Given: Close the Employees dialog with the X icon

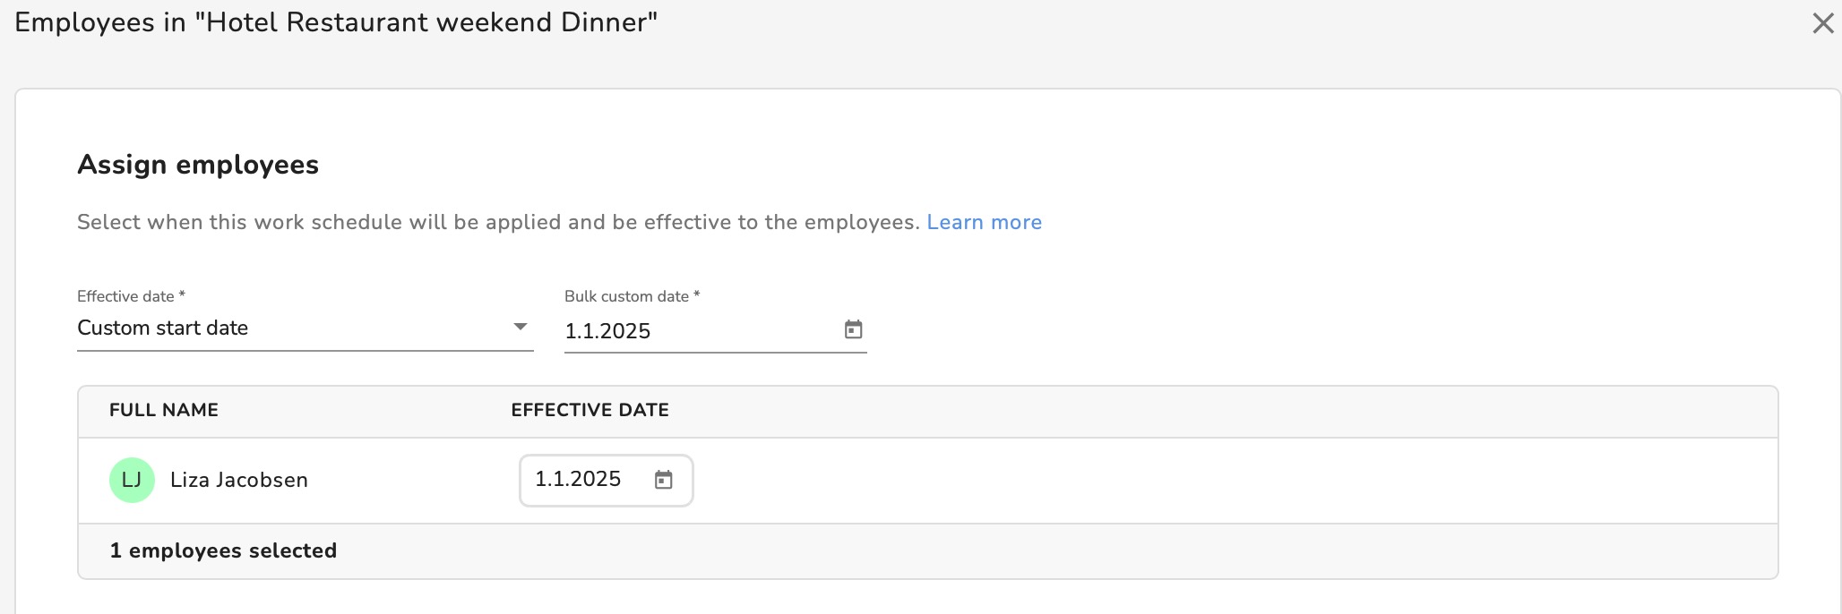Looking at the screenshot, I should (1823, 23).
